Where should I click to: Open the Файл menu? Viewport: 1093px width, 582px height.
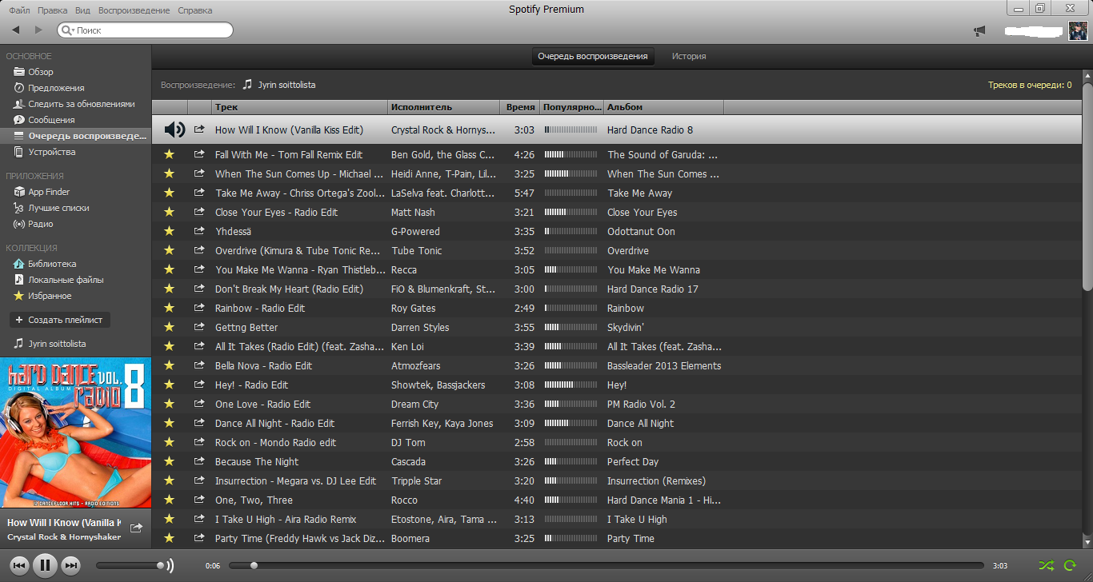click(20, 10)
